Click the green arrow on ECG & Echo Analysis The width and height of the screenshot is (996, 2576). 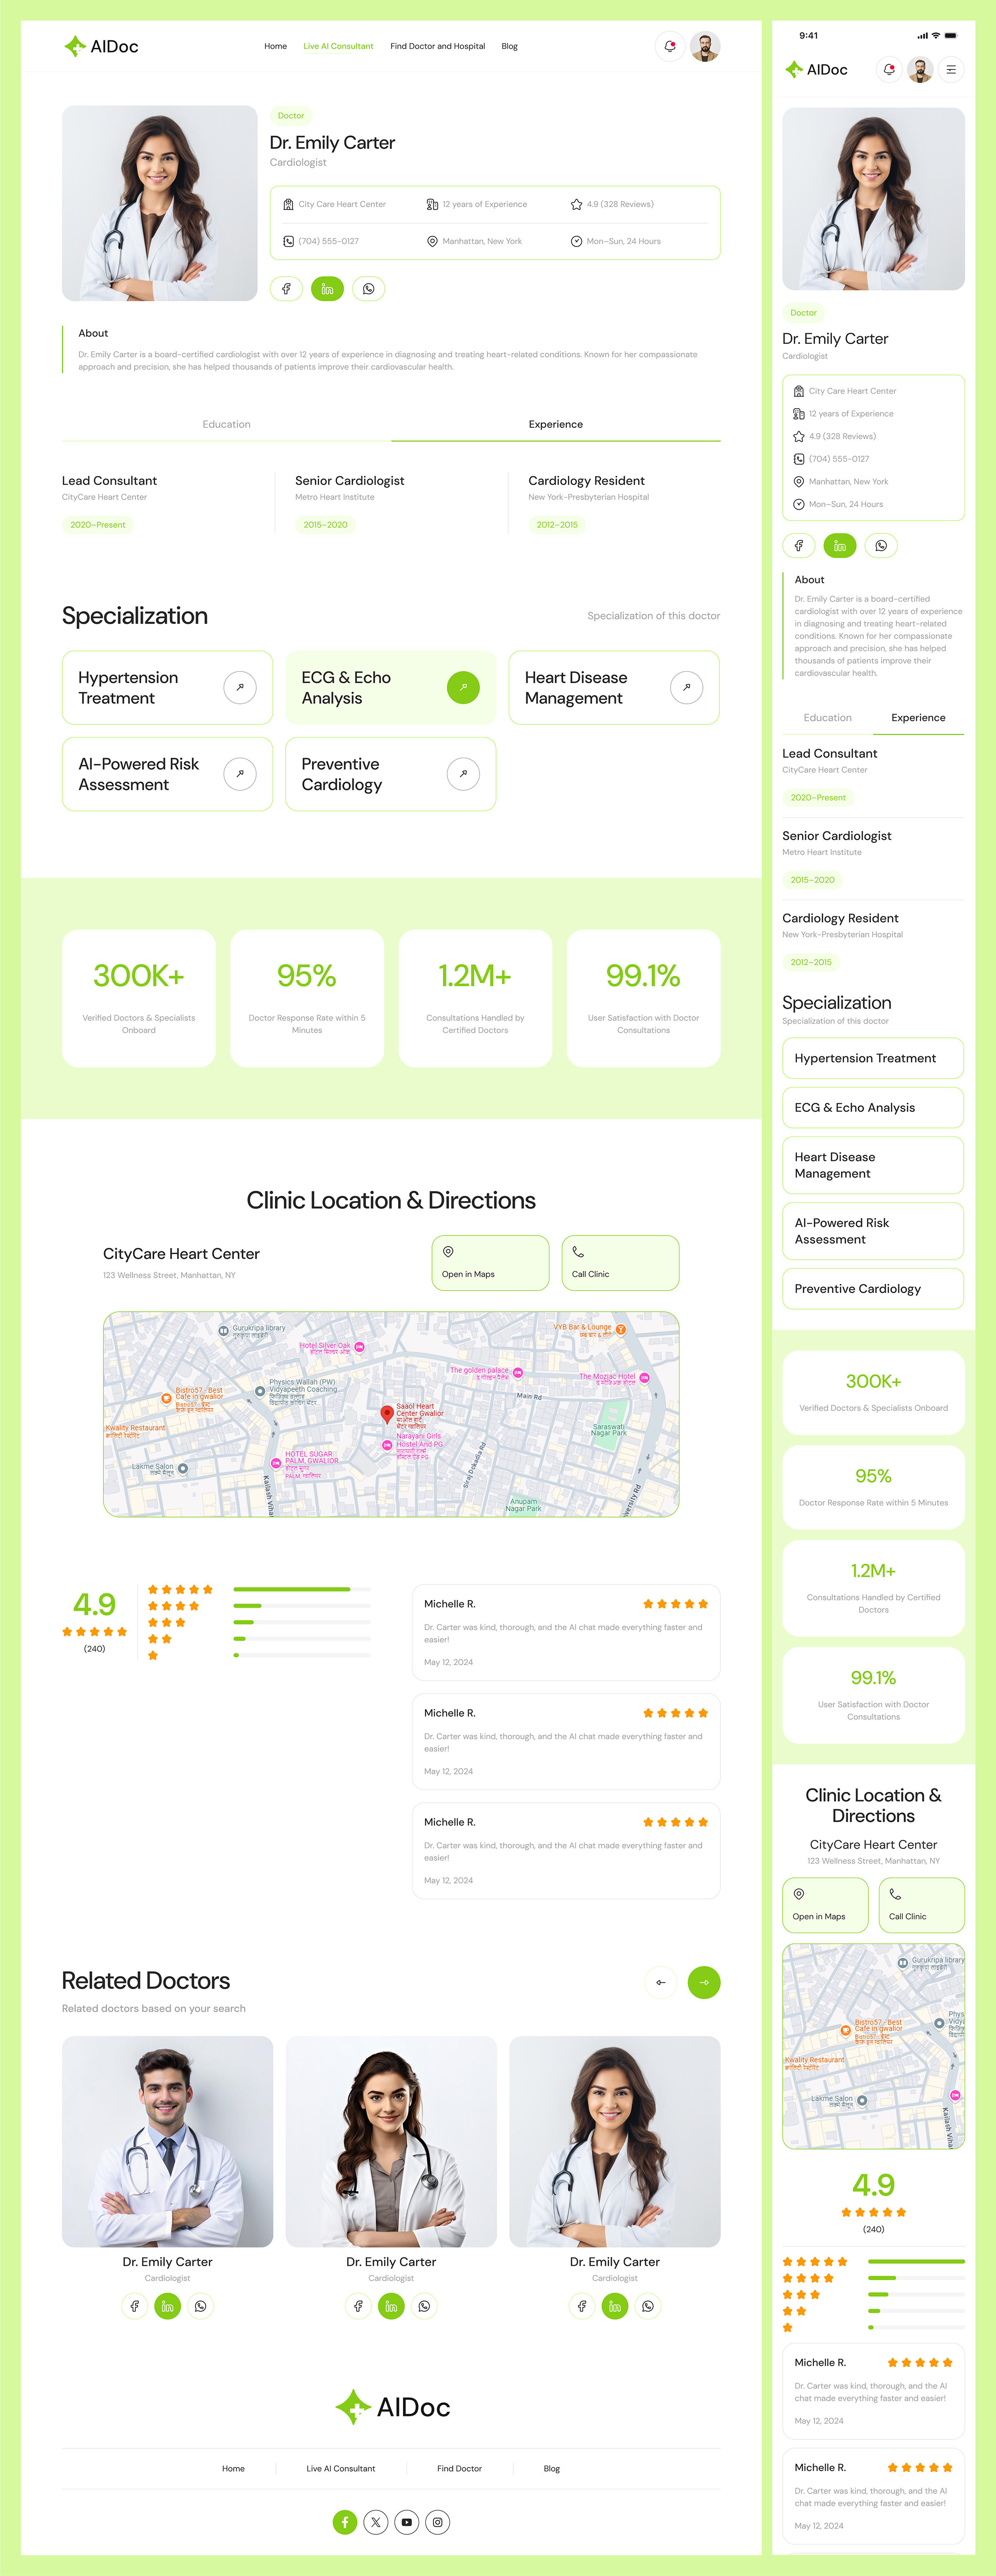tap(463, 688)
